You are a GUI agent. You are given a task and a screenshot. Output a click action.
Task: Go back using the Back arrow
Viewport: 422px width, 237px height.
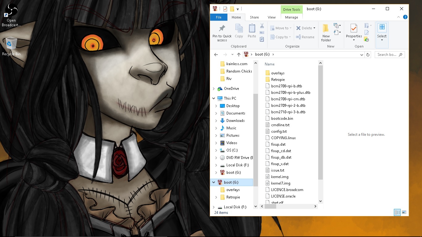(216, 55)
